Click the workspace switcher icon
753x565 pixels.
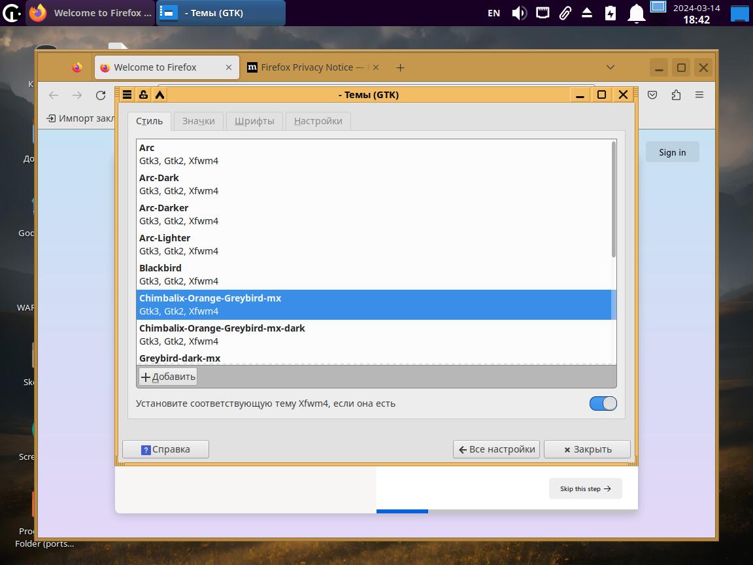coord(658,7)
